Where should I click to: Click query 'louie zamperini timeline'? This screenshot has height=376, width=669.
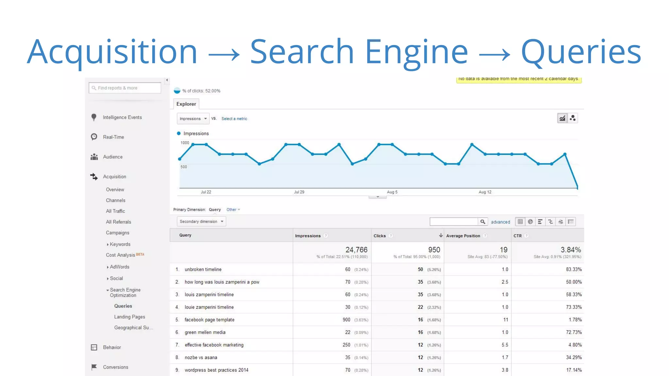point(209,307)
